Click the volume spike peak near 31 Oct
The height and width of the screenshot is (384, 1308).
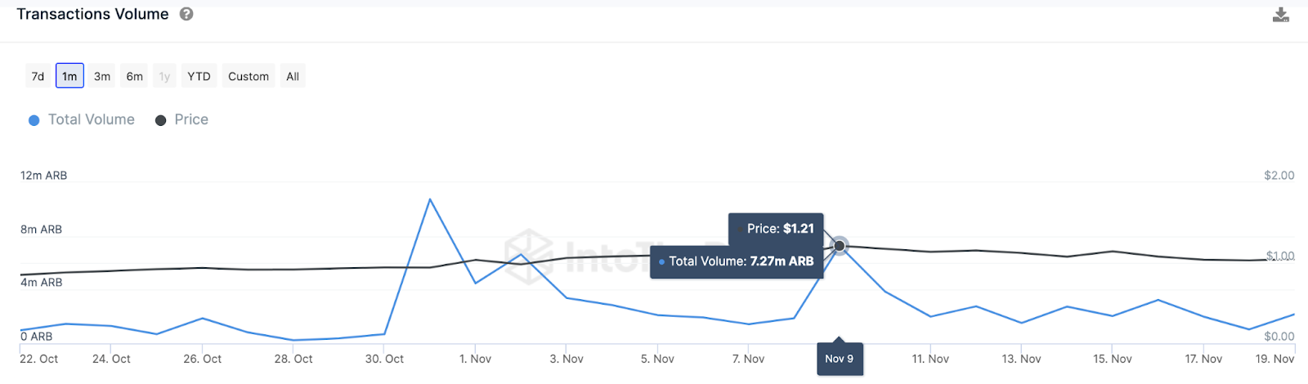(x=430, y=199)
